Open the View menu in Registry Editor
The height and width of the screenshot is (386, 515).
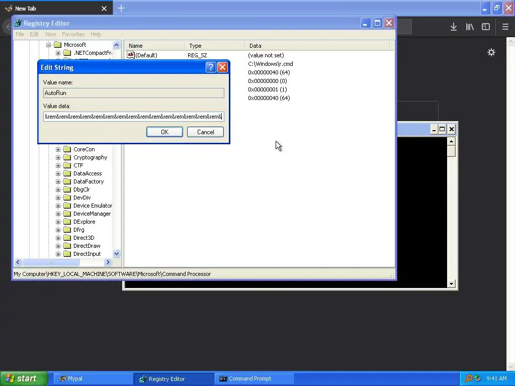[50, 34]
